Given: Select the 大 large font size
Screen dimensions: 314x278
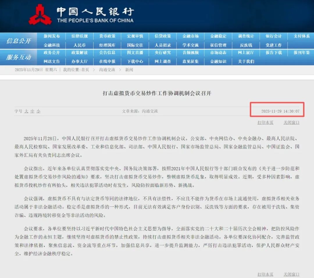Looking at the screenshot, I should [27, 111].
